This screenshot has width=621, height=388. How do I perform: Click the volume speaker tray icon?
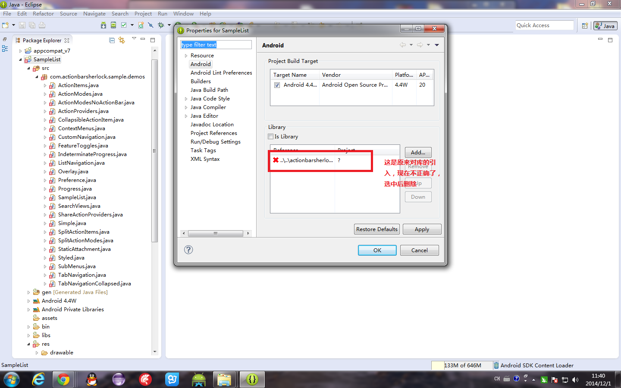[575, 380]
